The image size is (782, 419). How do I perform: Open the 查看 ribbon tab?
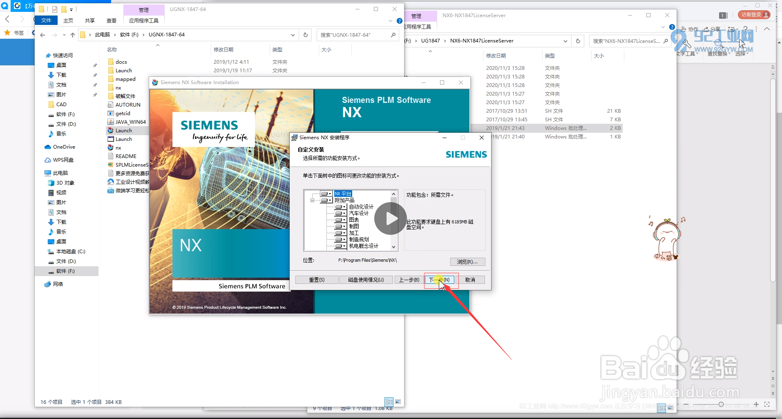point(112,20)
